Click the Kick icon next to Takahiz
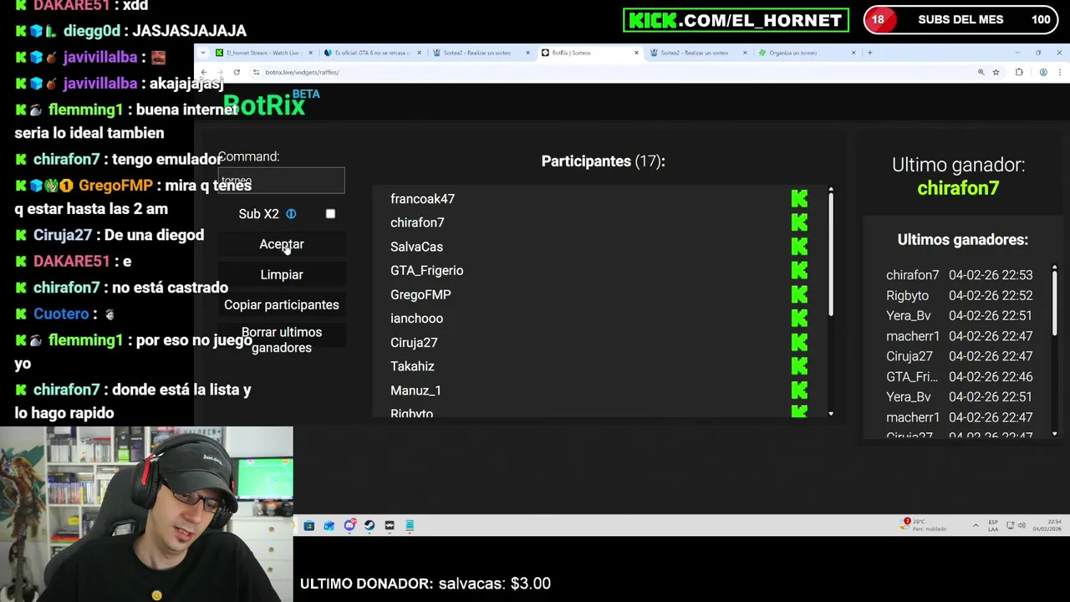 [799, 366]
